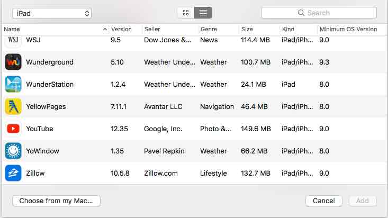The width and height of the screenshot is (388, 218).
Task: Click version 1.35 in YoWindow row
Action: point(117,151)
